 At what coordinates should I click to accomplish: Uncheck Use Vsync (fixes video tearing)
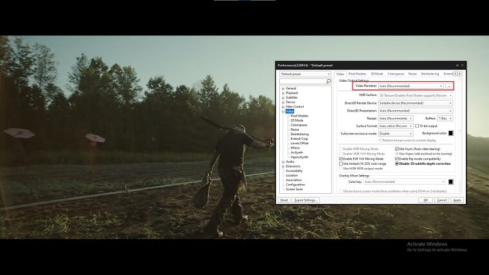tap(397, 149)
